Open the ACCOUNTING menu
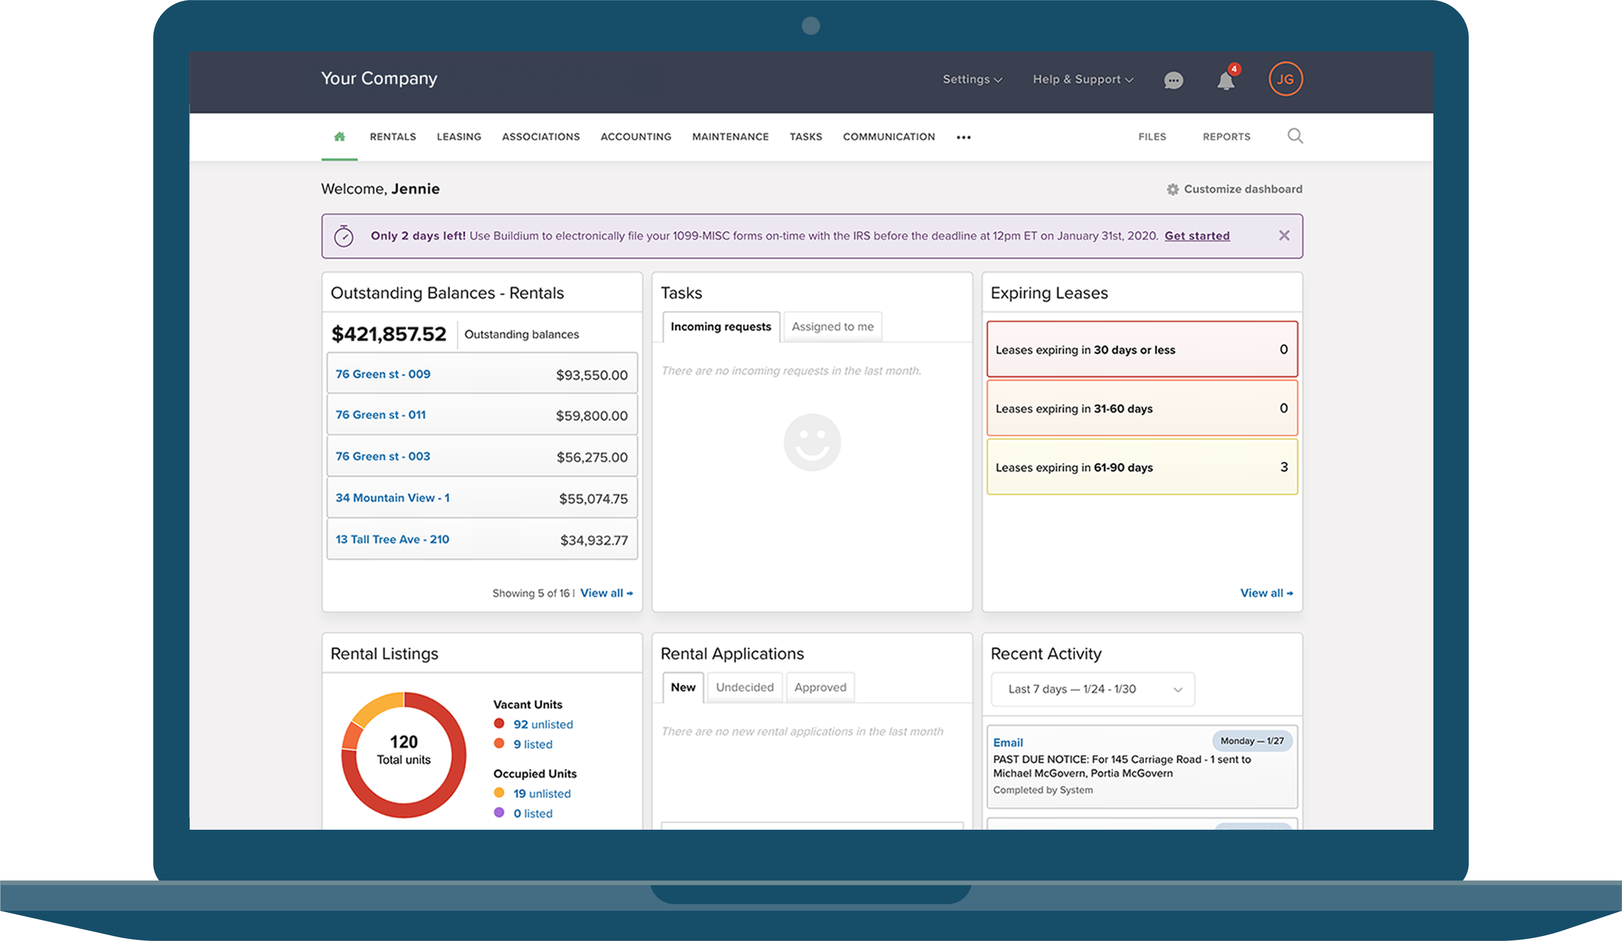 [635, 136]
